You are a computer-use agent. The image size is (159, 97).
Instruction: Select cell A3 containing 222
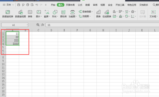(x=12, y=40)
